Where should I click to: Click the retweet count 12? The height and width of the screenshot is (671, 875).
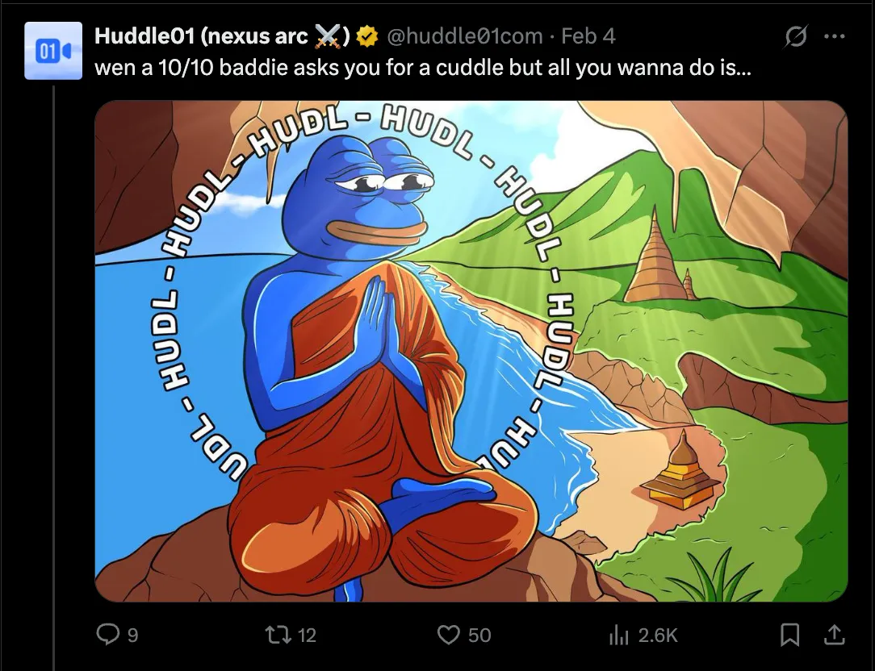pyautogui.click(x=307, y=636)
